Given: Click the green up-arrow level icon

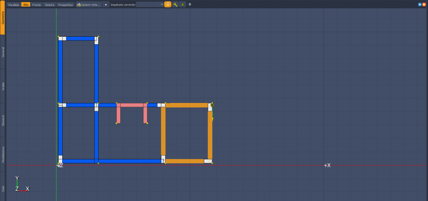Looking at the screenshot, I should tap(183, 5).
